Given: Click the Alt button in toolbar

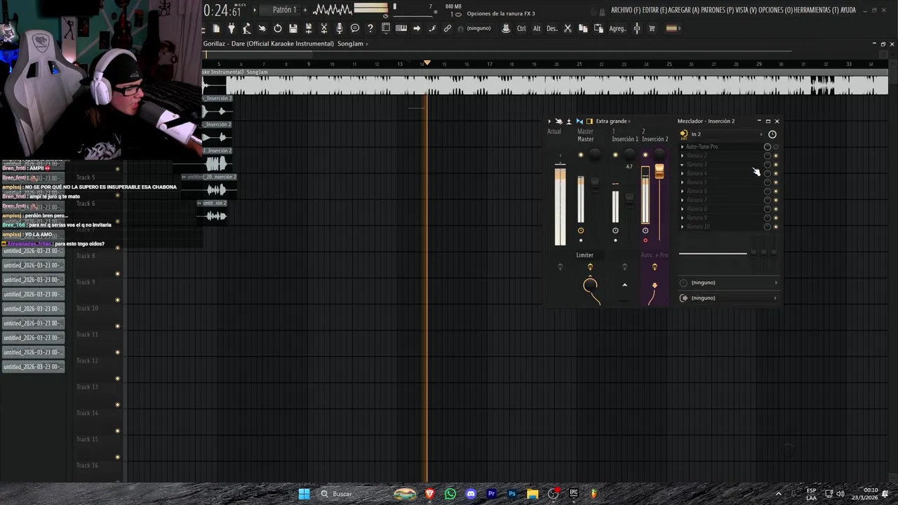Looking at the screenshot, I should 537,29.
